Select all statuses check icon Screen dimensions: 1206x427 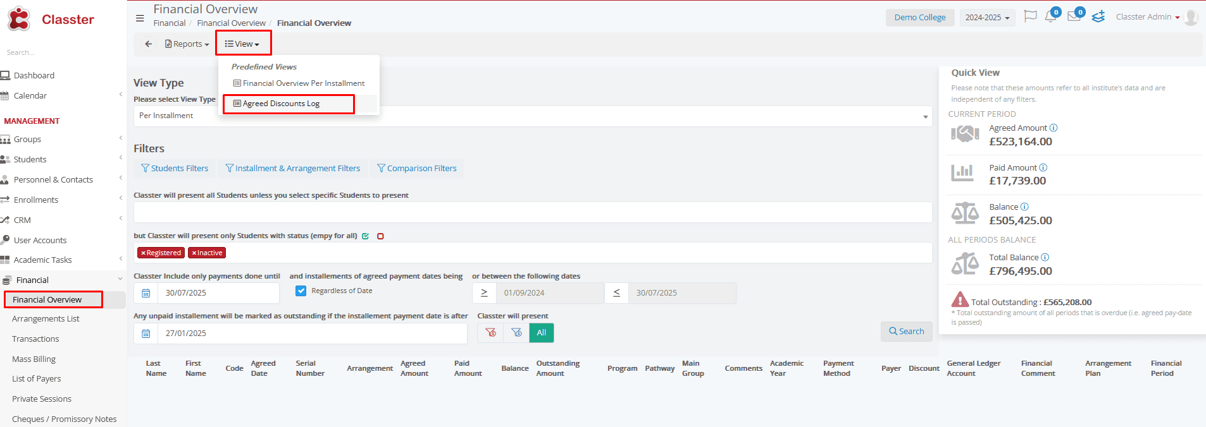point(366,236)
